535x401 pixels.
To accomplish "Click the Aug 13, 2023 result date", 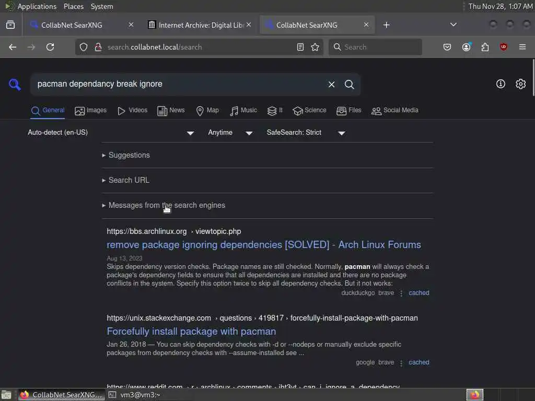I will (x=124, y=258).
